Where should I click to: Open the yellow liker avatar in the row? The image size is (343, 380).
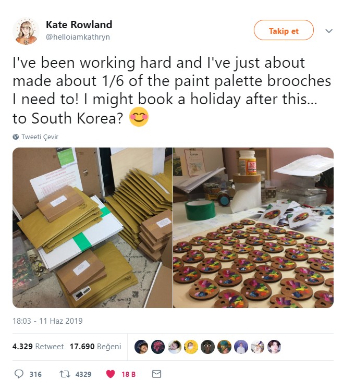point(191,347)
